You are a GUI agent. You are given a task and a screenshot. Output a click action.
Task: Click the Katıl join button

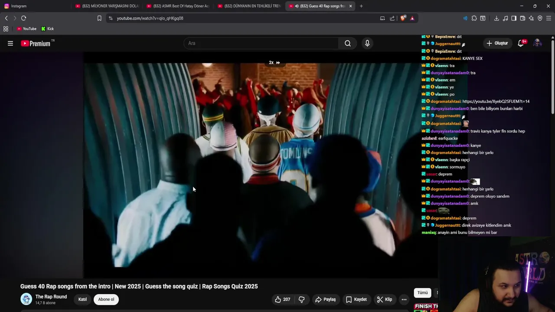click(82, 299)
